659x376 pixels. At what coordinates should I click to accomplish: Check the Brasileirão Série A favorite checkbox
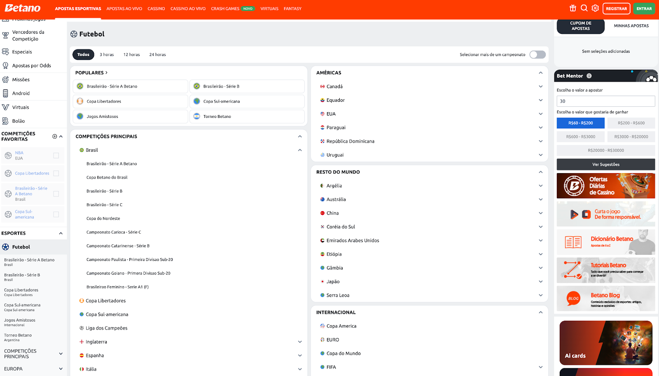56,194
